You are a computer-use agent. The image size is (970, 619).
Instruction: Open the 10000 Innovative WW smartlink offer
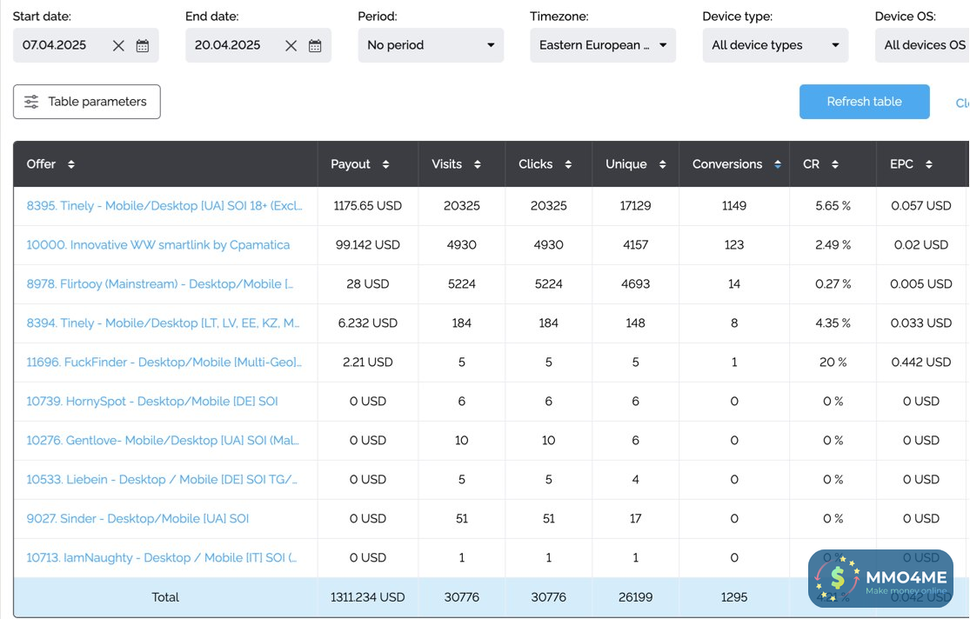tap(157, 245)
